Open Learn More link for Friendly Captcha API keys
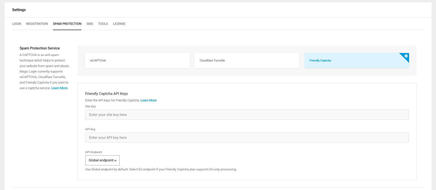The width and height of the screenshot is (436, 190). pyautogui.click(x=149, y=100)
